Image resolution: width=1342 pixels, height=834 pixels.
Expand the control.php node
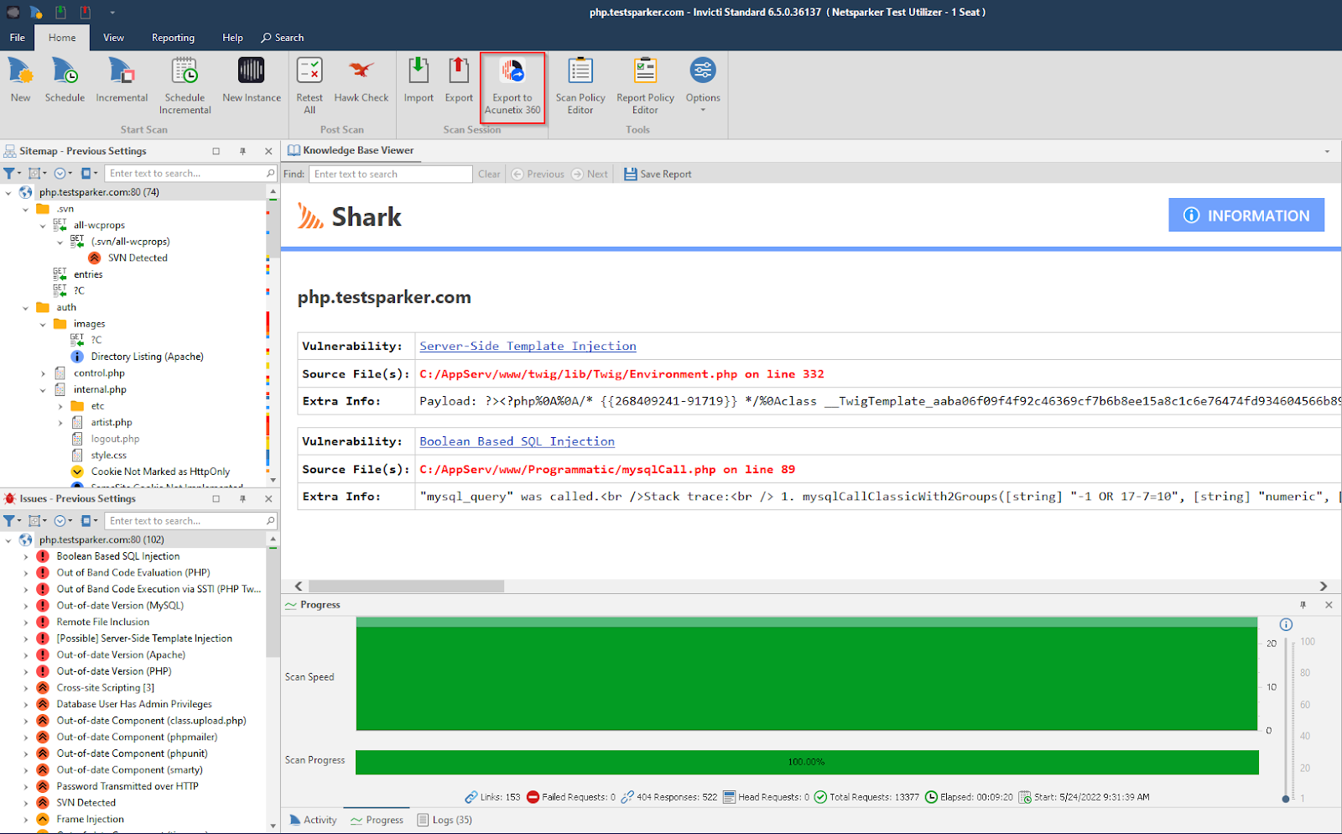click(43, 373)
